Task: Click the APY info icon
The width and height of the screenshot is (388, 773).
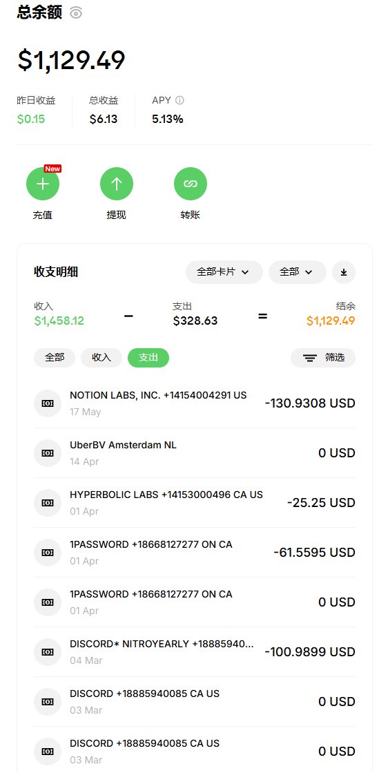Action: tap(180, 100)
